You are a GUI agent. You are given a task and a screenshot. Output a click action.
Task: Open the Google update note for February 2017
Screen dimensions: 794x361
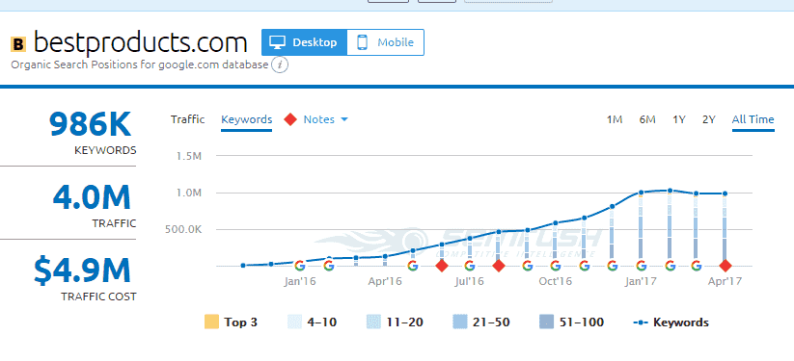670,266
